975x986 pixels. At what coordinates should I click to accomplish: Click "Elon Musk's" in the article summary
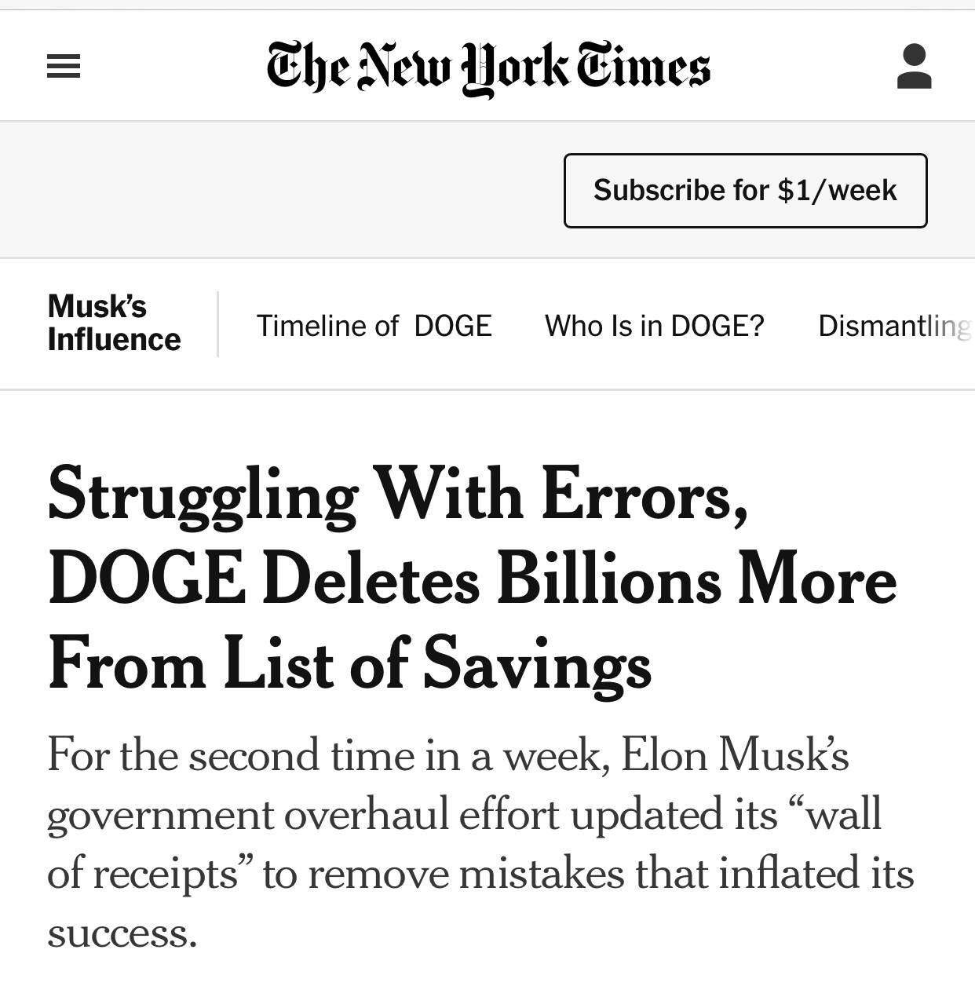click(x=735, y=755)
